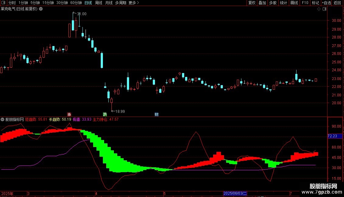The height and width of the screenshot is (197, 344).
Task: Select the 日线 daily chart tab
Action: click(x=88, y=3)
